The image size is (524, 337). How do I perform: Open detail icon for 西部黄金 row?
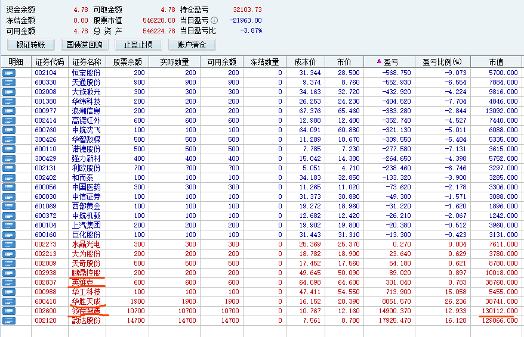(x=9, y=207)
